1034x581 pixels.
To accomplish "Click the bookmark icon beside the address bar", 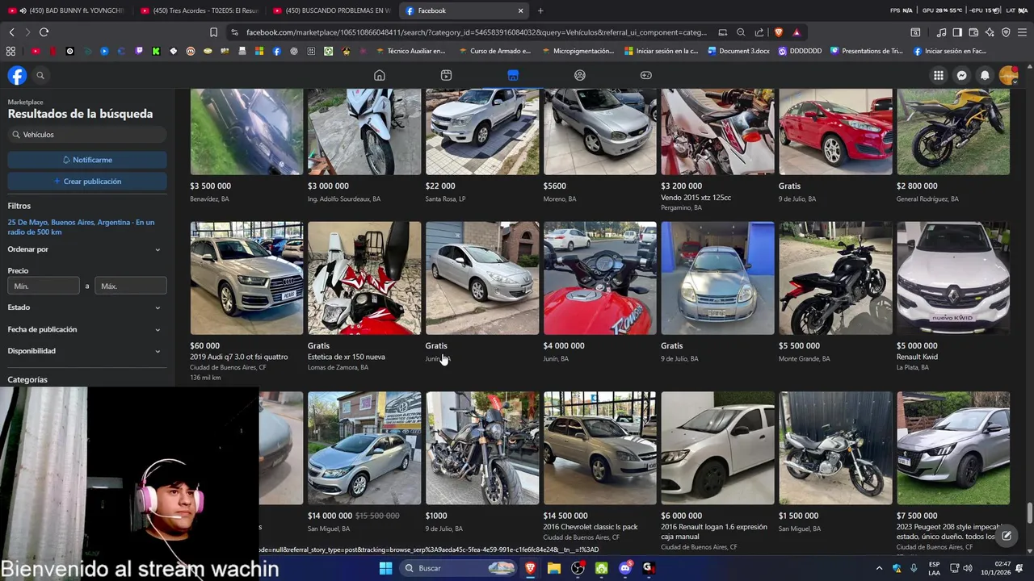I will (x=213, y=32).
